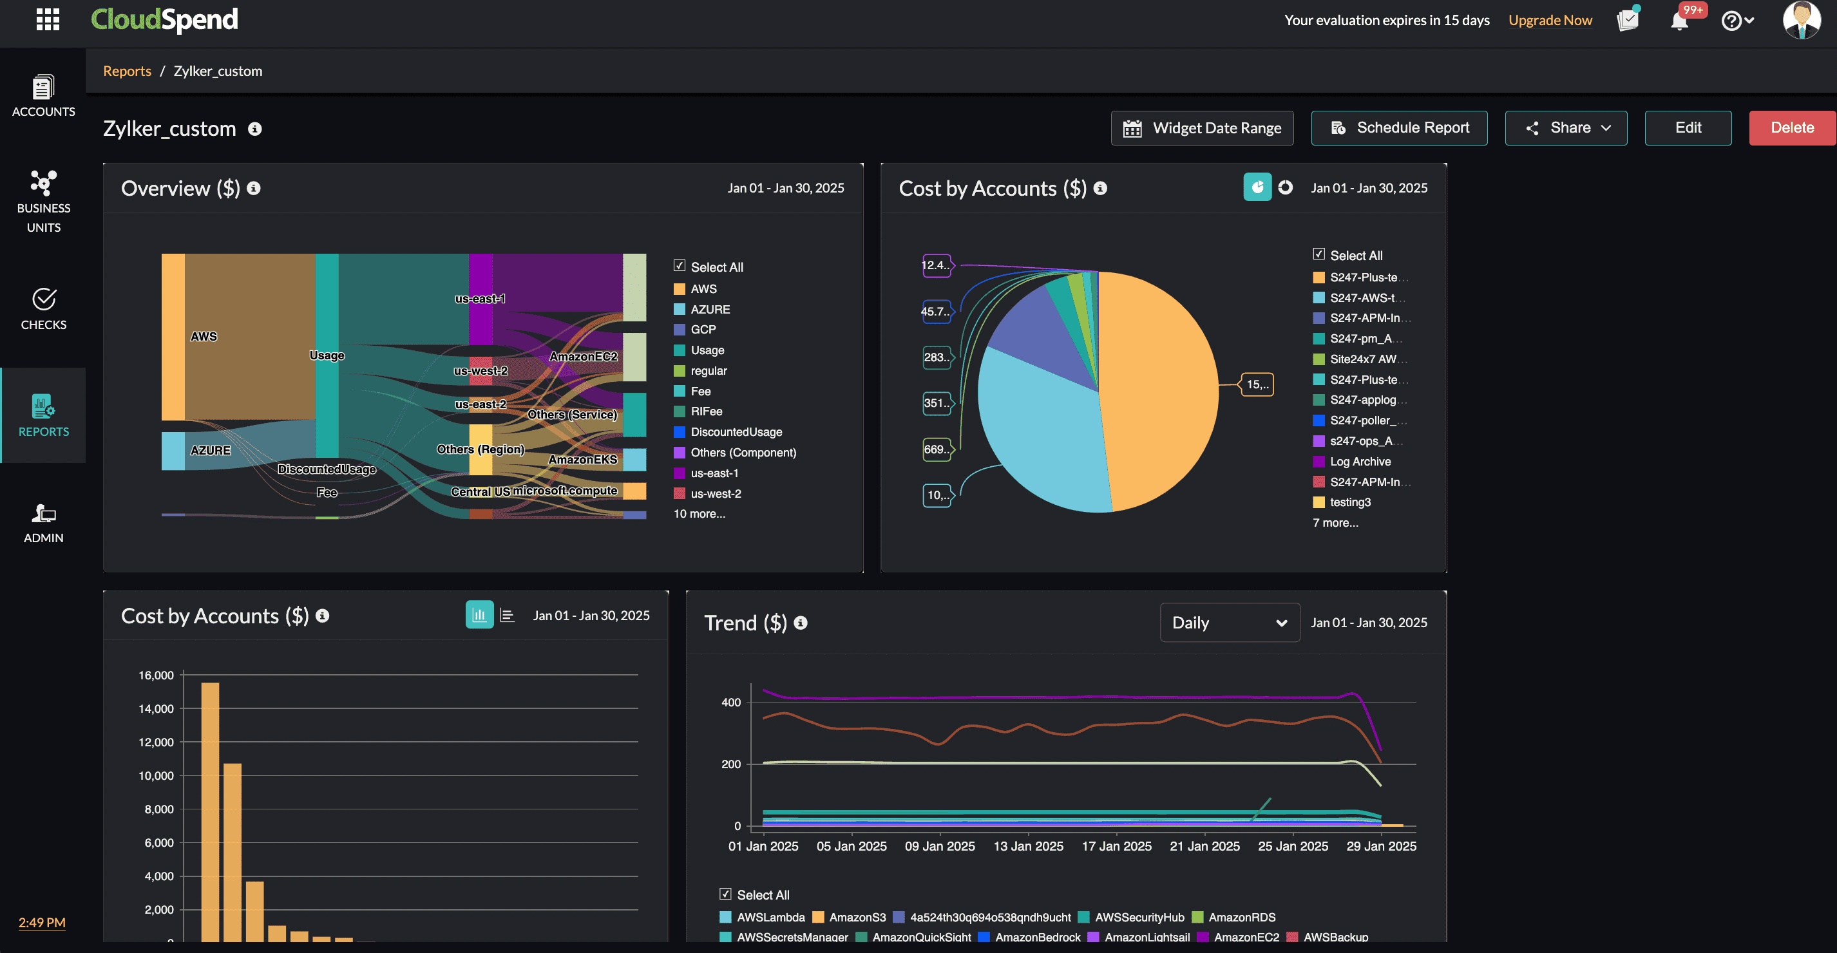The height and width of the screenshot is (953, 1837).
Task: Click the Upgrade Now link
Action: [1550, 20]
